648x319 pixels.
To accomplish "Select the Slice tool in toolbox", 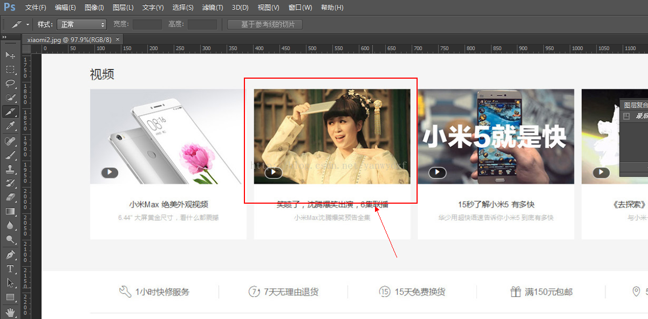I will click(x=10, y=112).
